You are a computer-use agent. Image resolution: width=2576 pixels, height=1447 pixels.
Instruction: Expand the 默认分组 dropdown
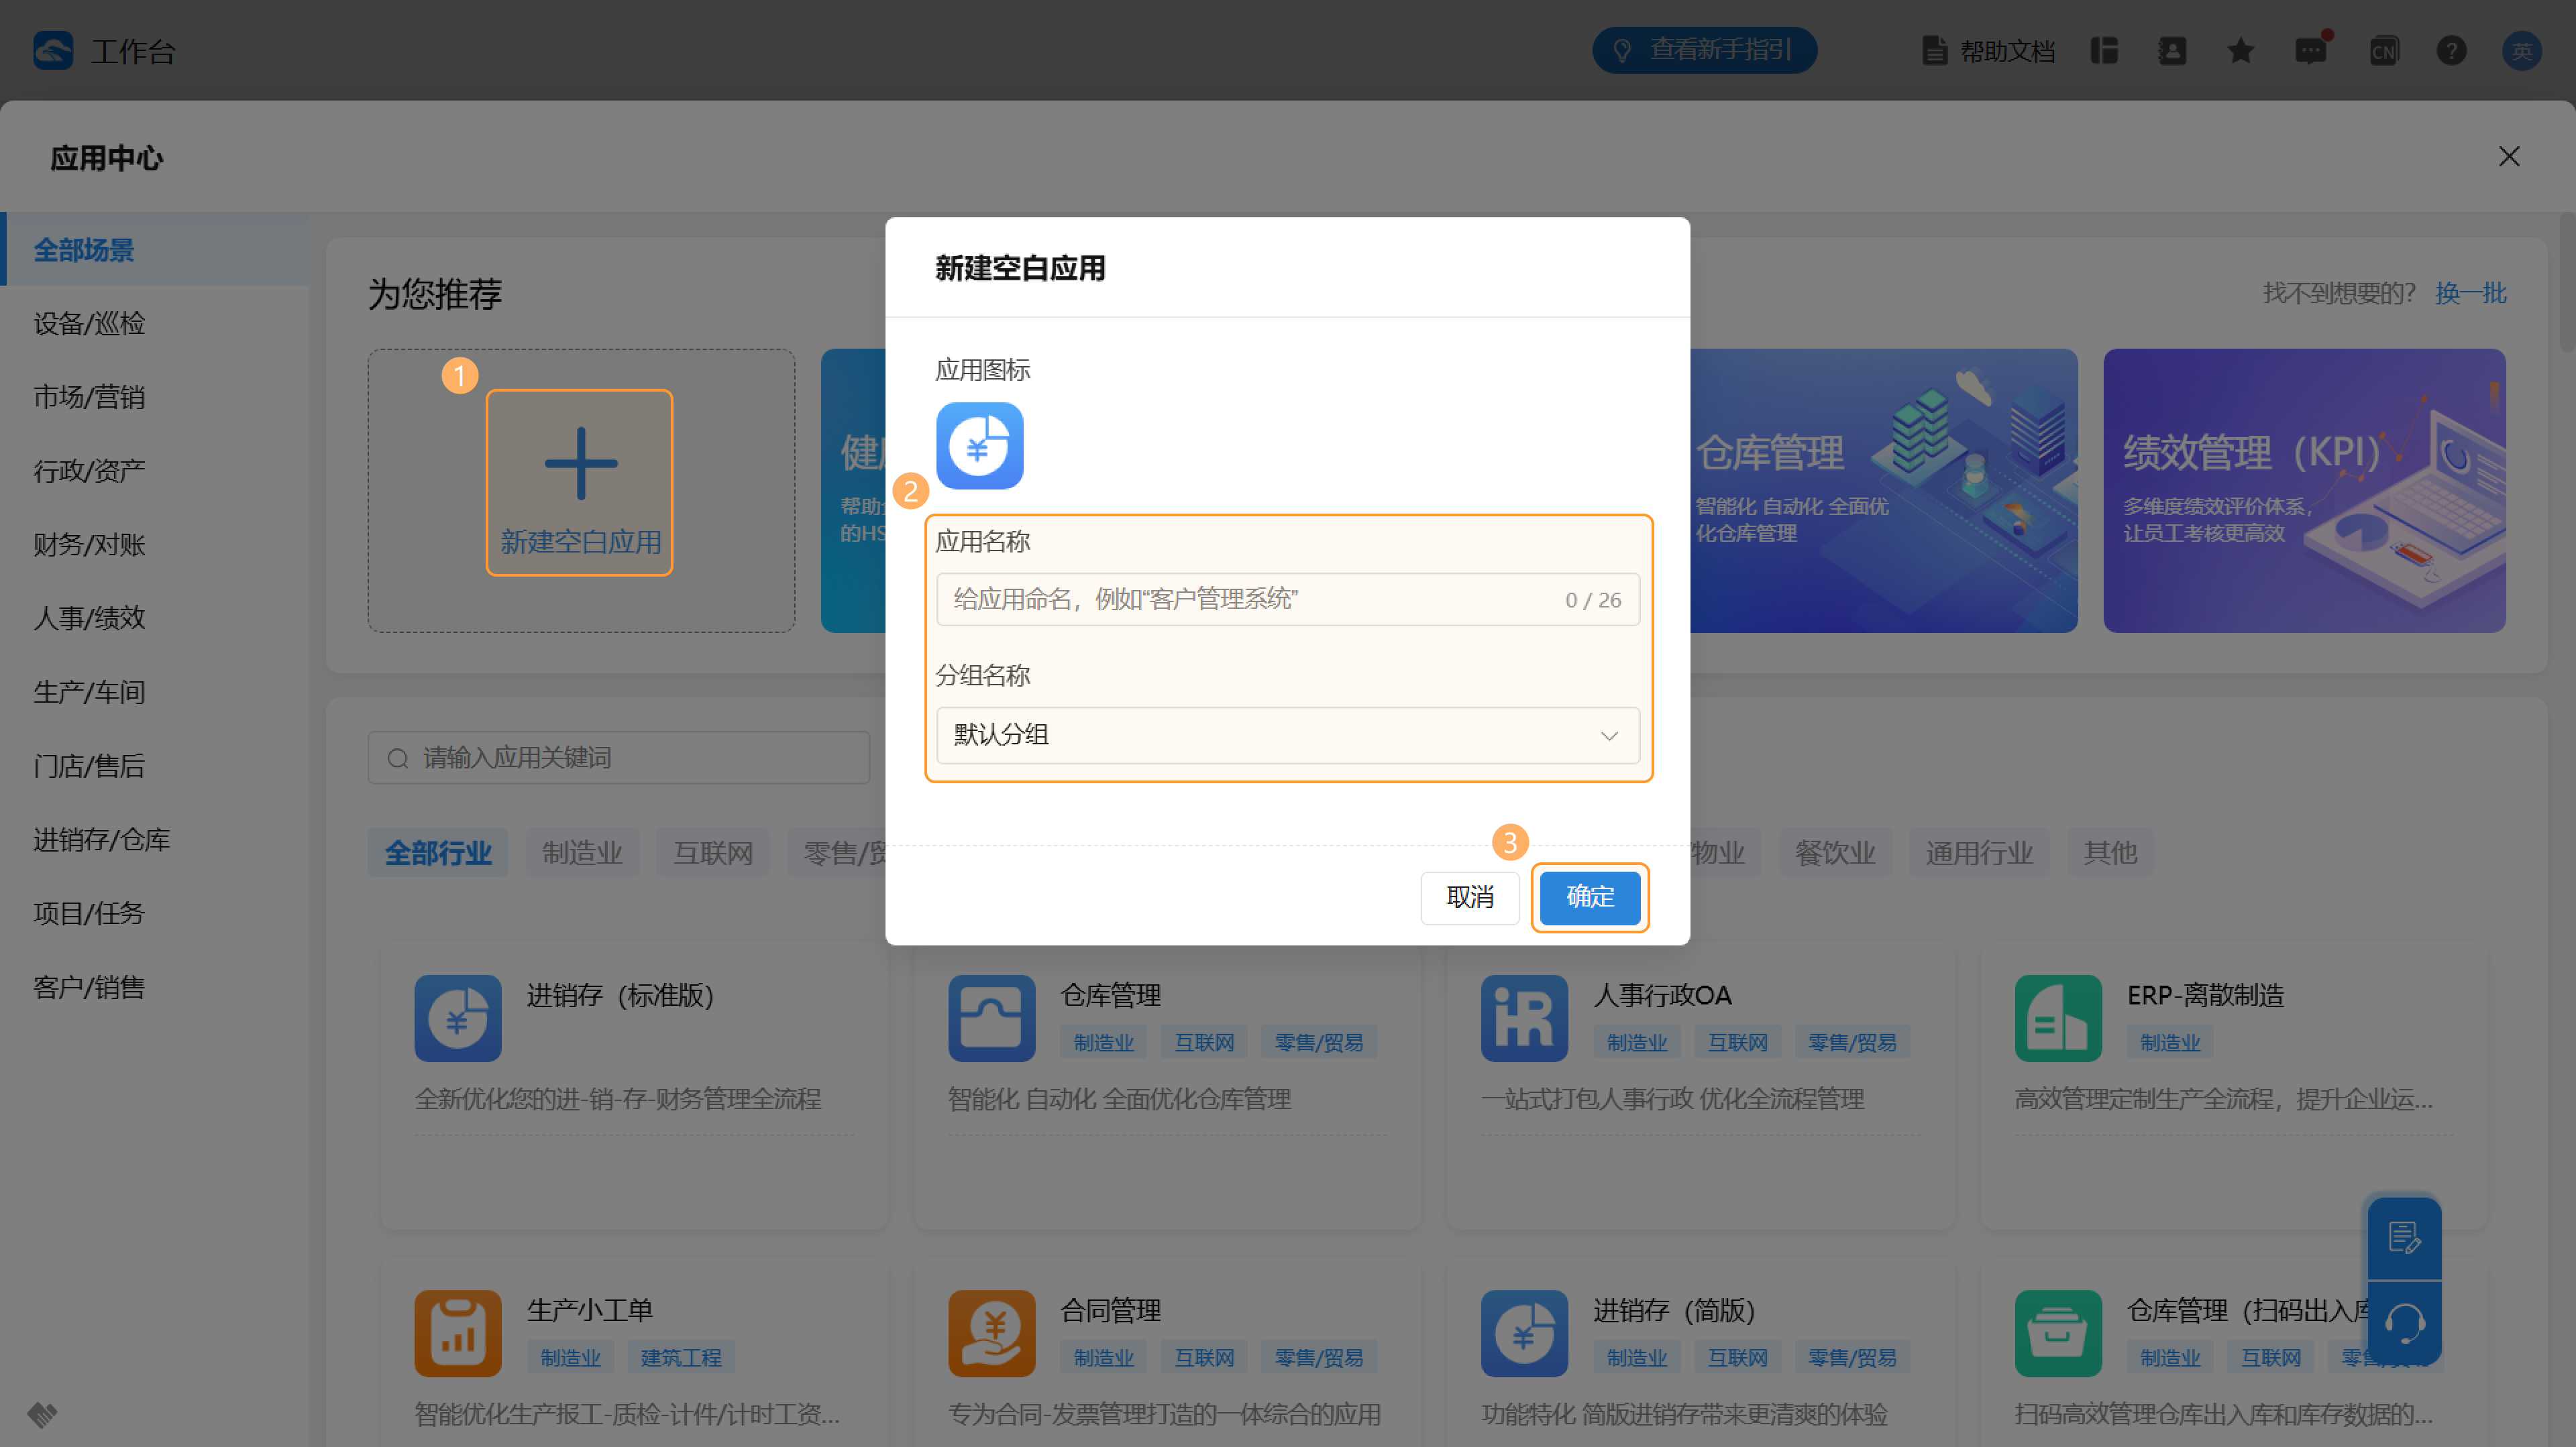pos(1287,736)
